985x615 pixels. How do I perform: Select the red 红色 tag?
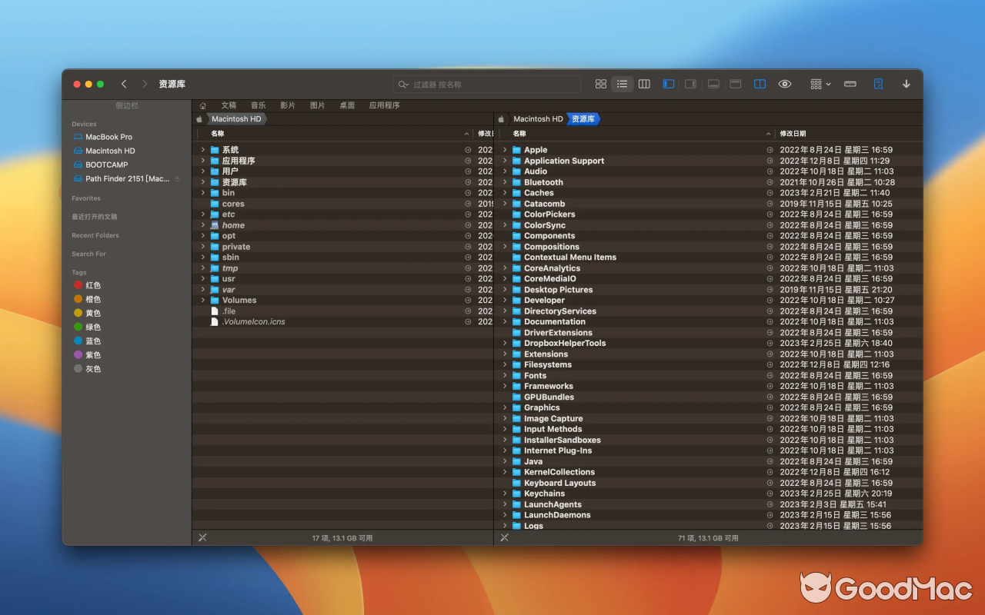point(92,285)
